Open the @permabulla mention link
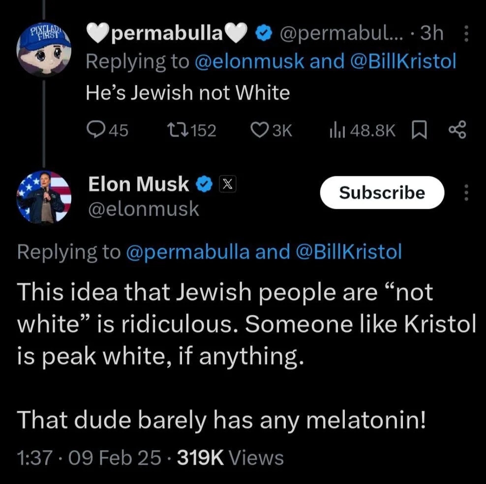 [188, 252]
